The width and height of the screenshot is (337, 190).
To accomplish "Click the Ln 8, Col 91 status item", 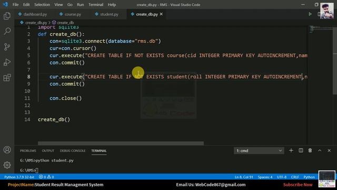I will coord(244,177).
